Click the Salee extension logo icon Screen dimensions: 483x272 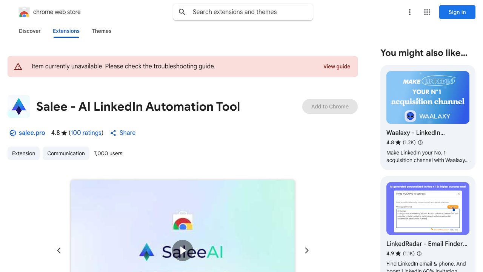coord(19,107)
